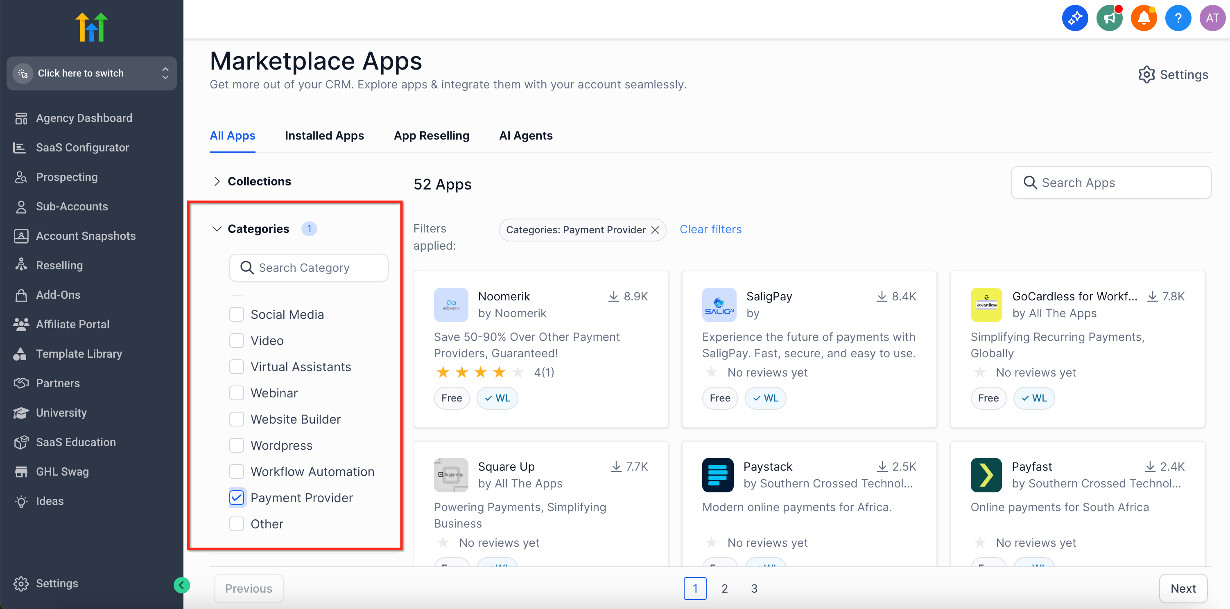This screenshot has width=1230, height=609.
Task: Collapse sidebar with green arrow button
Action: pos(181,585)
